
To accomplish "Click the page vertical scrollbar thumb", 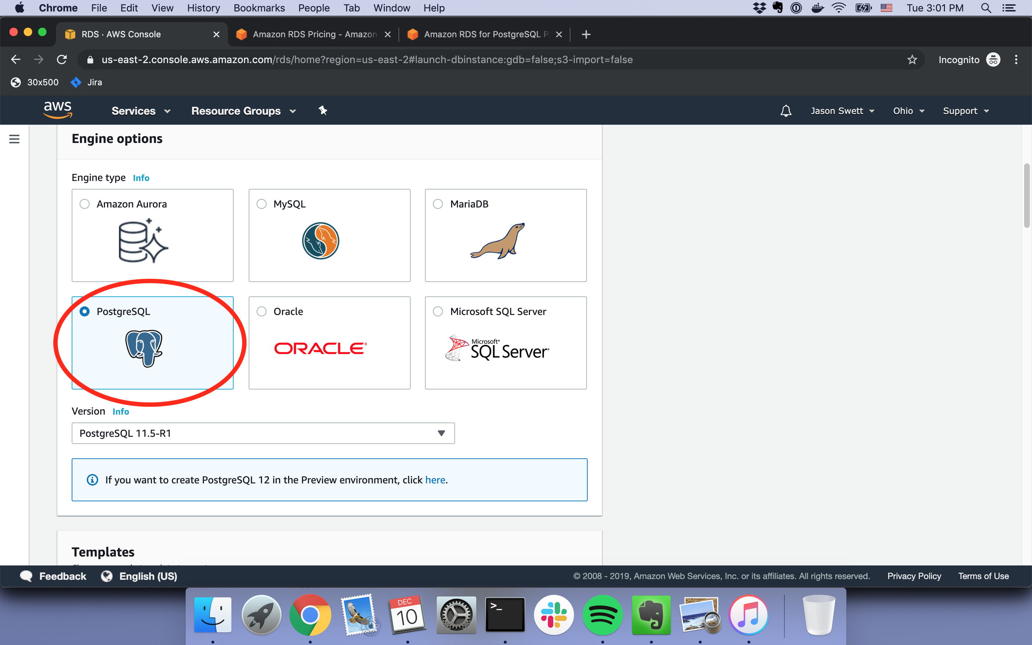I will [1027, 196].
